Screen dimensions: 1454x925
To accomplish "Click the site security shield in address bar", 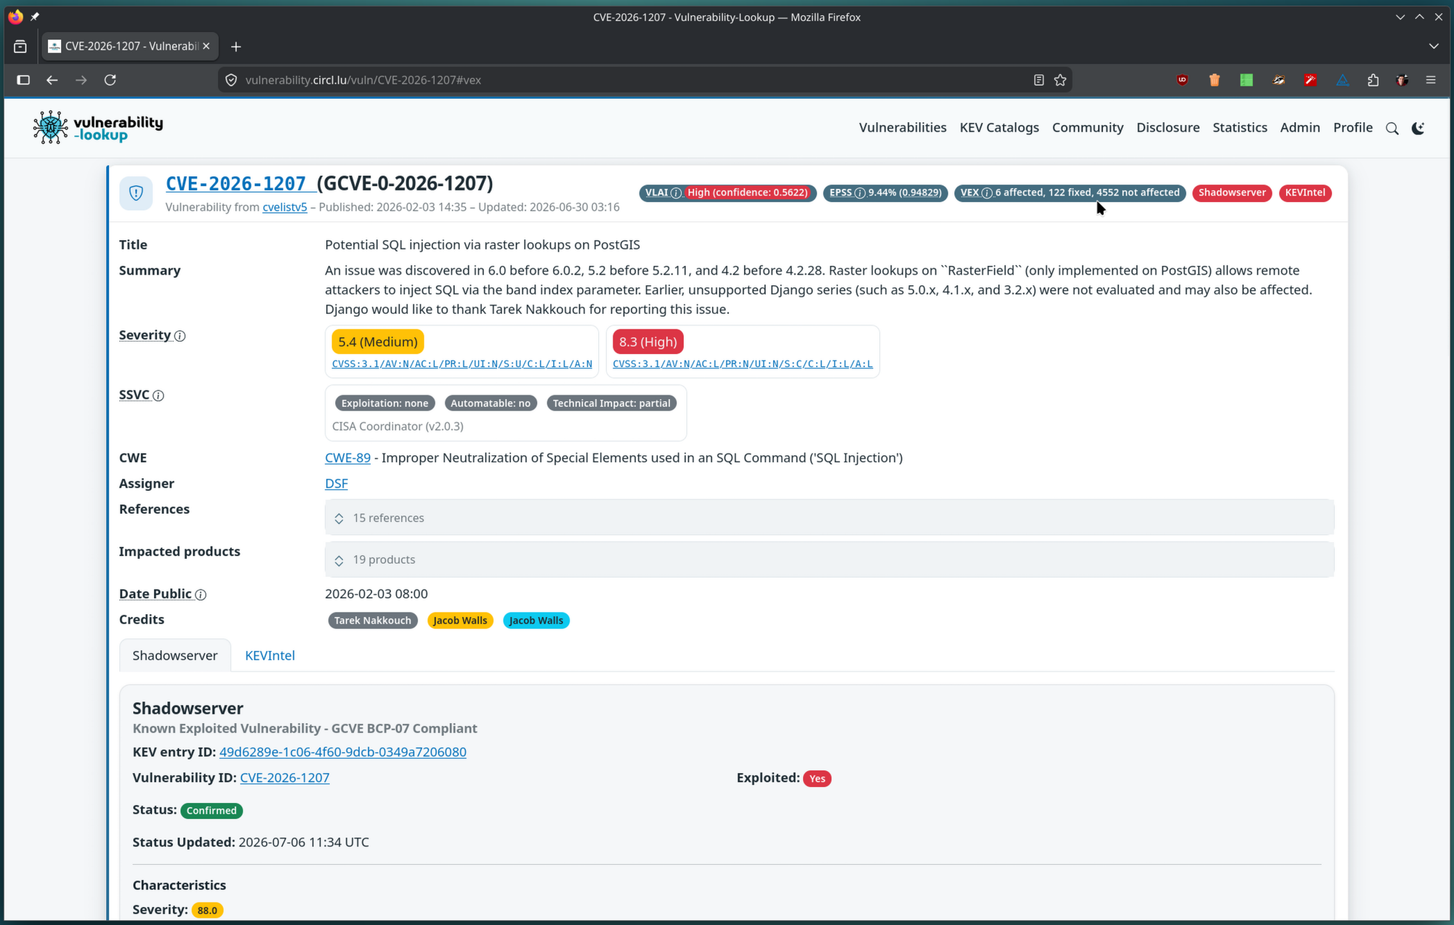I will coord(232,80).
